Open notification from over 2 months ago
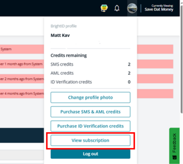This screenshot has width=183, height=164. [x=22, y=79]
